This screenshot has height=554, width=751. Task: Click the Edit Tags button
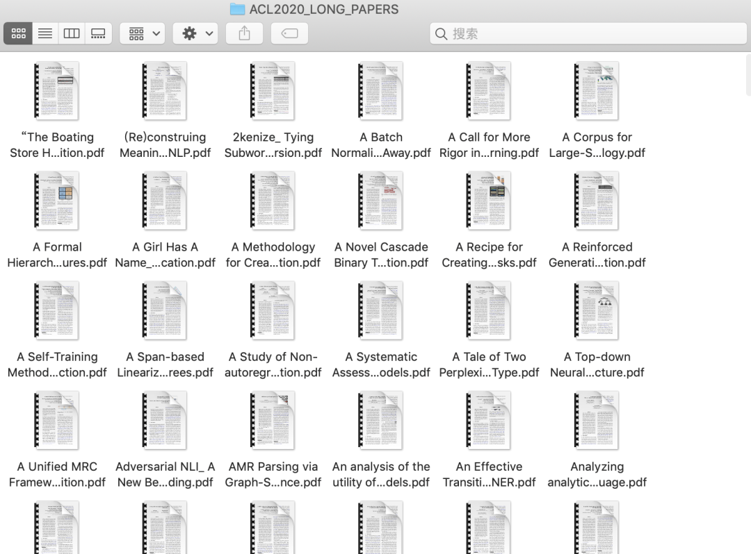(x=289, y=33)
